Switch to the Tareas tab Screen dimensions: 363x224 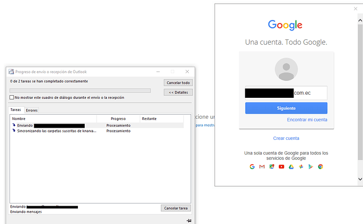point(15,110)
